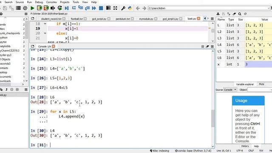
Task: Interrupt kernel with console stop square
Action: point(202,46)
